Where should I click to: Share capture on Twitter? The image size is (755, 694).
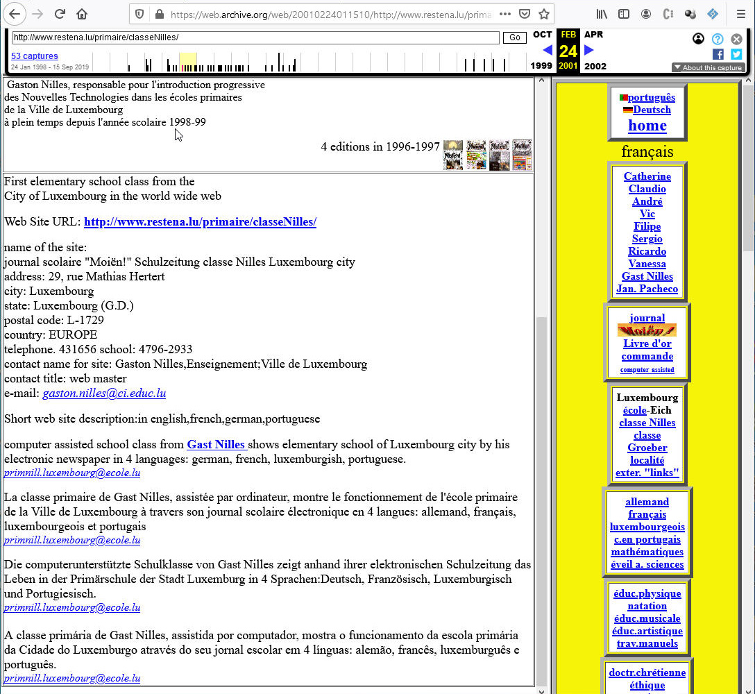tap(736, 54)
